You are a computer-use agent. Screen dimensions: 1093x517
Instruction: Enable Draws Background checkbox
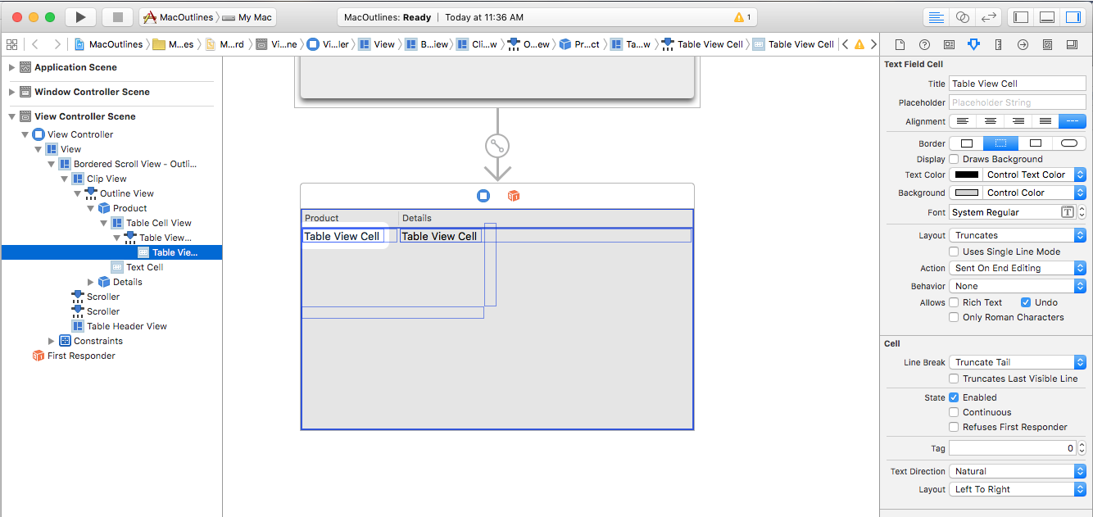coord(954,159)
